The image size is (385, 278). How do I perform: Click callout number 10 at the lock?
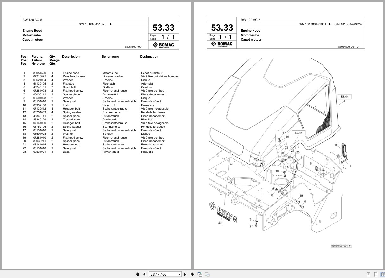336,145
